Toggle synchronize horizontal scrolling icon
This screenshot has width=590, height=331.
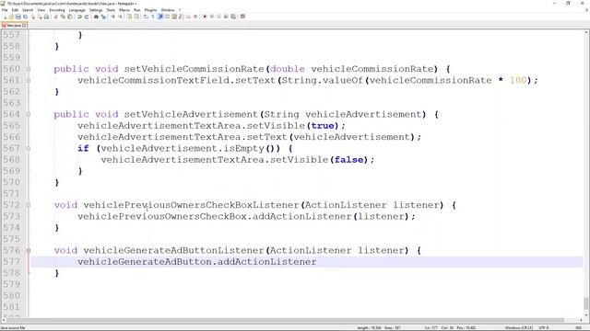click(x=136, y=17)
